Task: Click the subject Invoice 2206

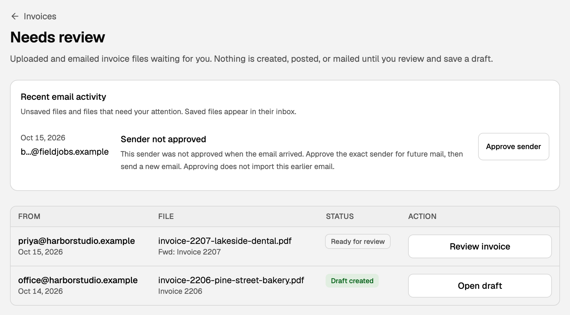Action: click(x=180, y=291)
